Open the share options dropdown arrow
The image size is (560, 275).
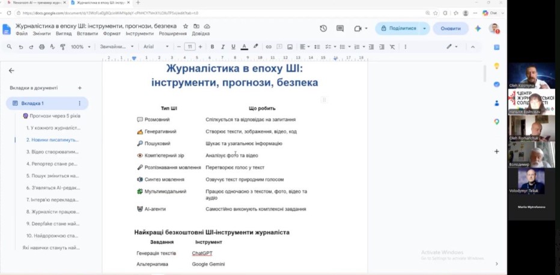[x=424, y=29]
